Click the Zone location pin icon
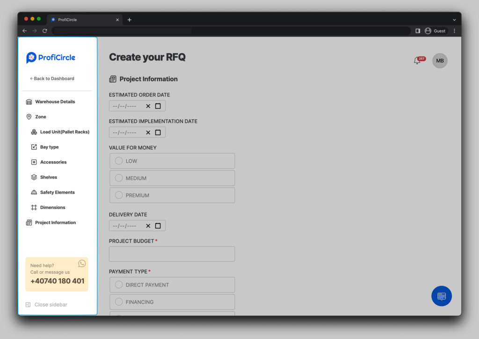Screen dimensions: 479x339 [29, 117]
